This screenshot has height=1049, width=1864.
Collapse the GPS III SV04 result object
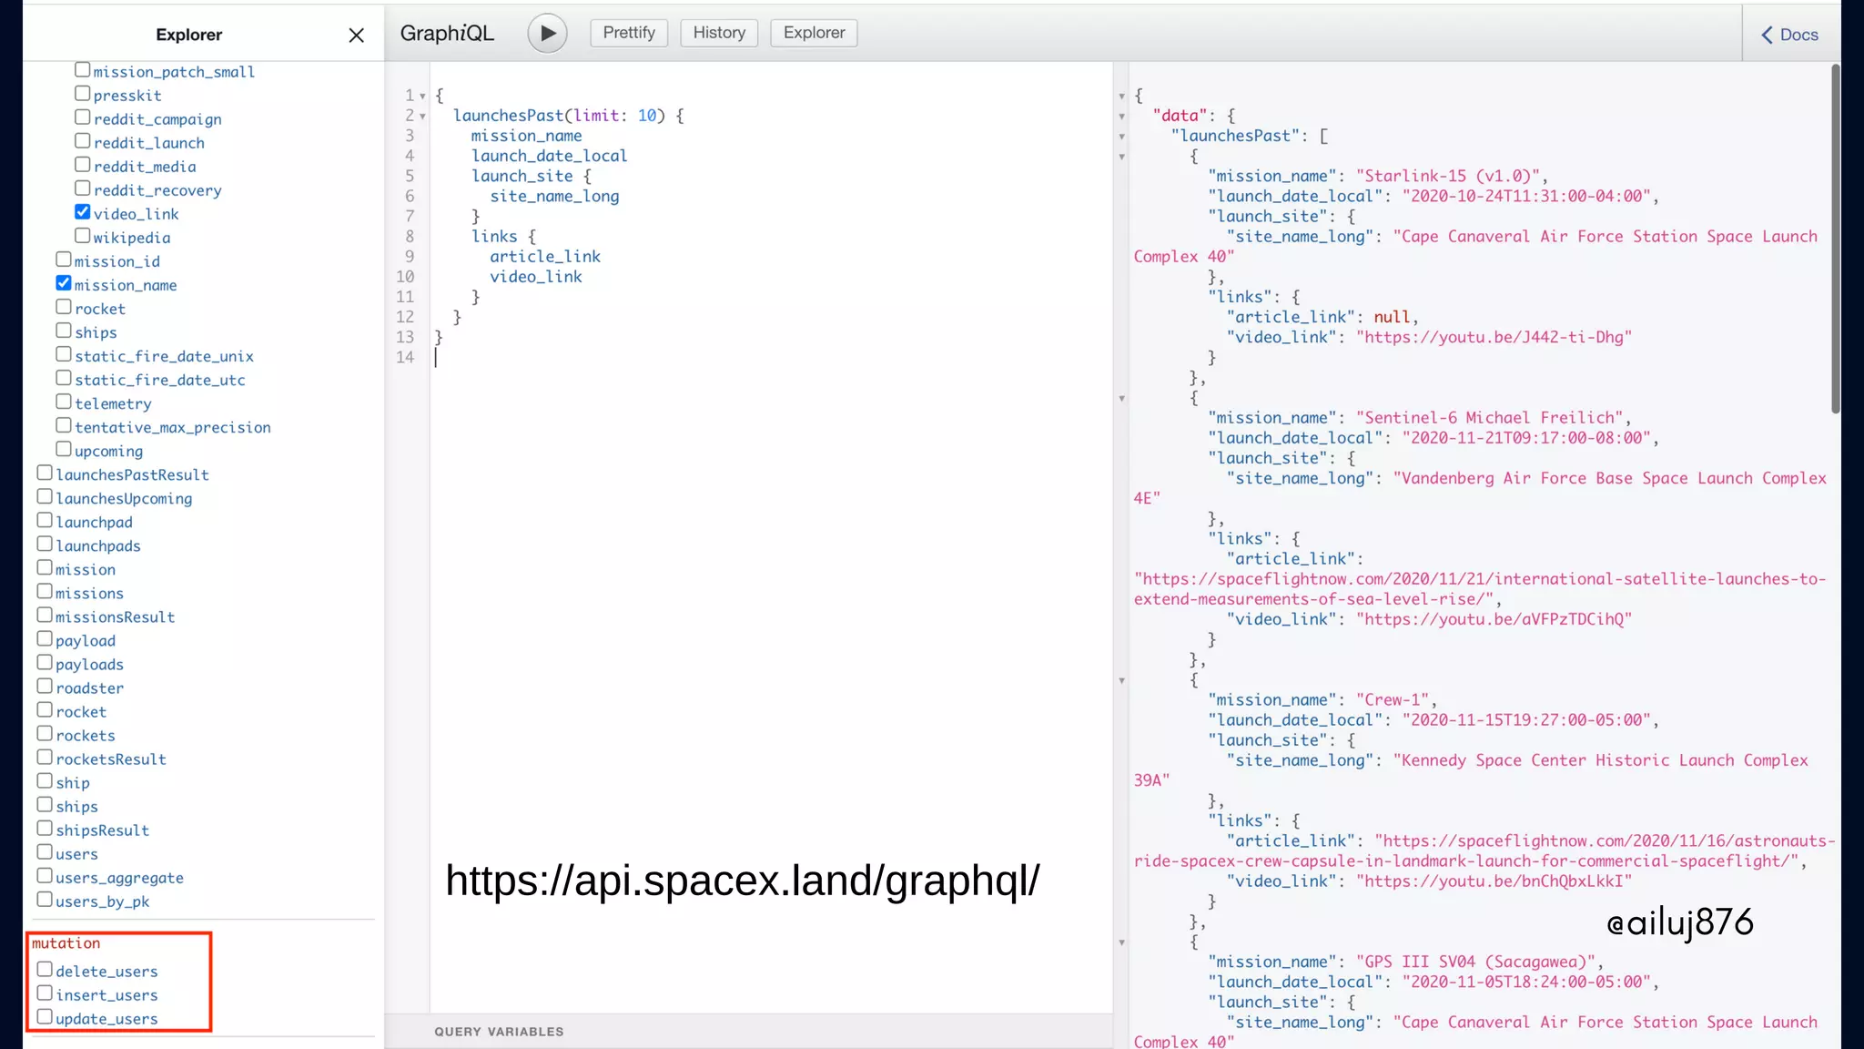pos(1121,943)
